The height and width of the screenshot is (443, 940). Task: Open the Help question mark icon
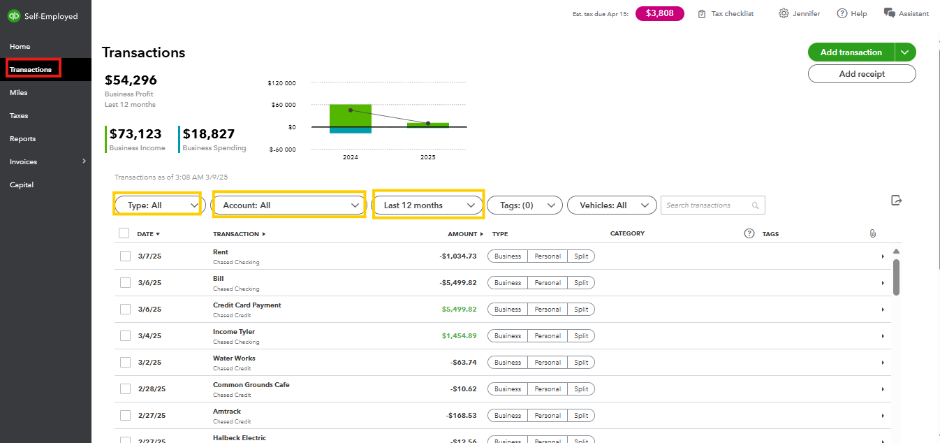(842, 13)
